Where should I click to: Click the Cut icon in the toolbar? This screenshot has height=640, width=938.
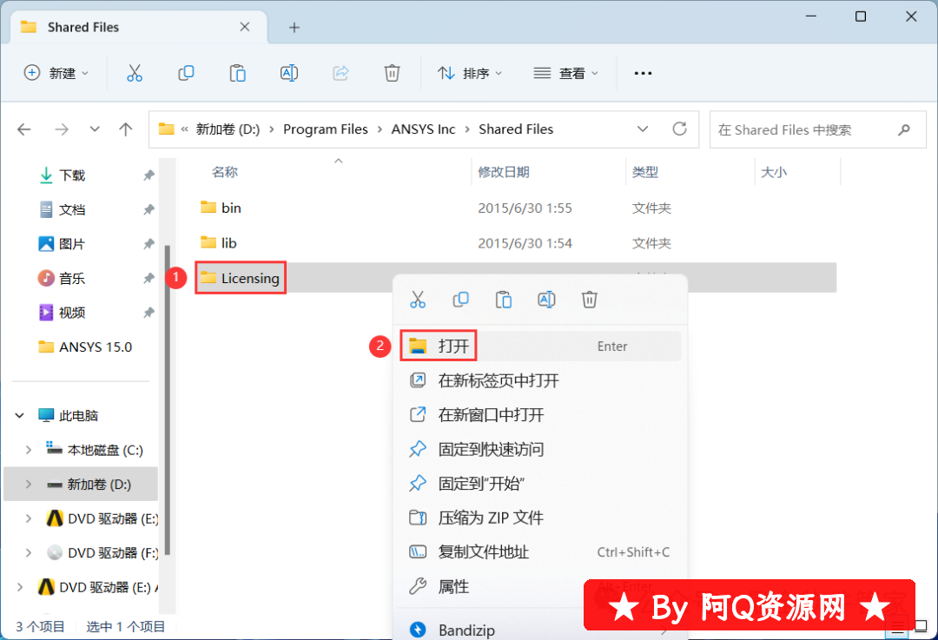click(134, 73)
